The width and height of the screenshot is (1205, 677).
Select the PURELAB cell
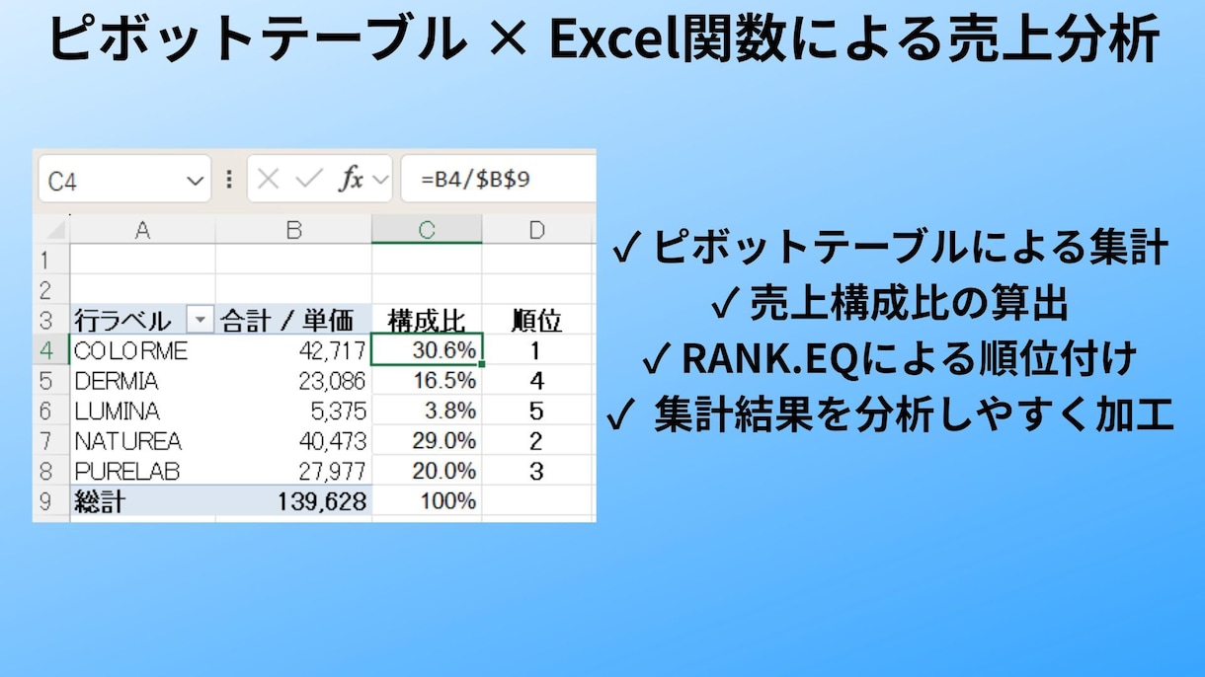click(x=142, y=472)
